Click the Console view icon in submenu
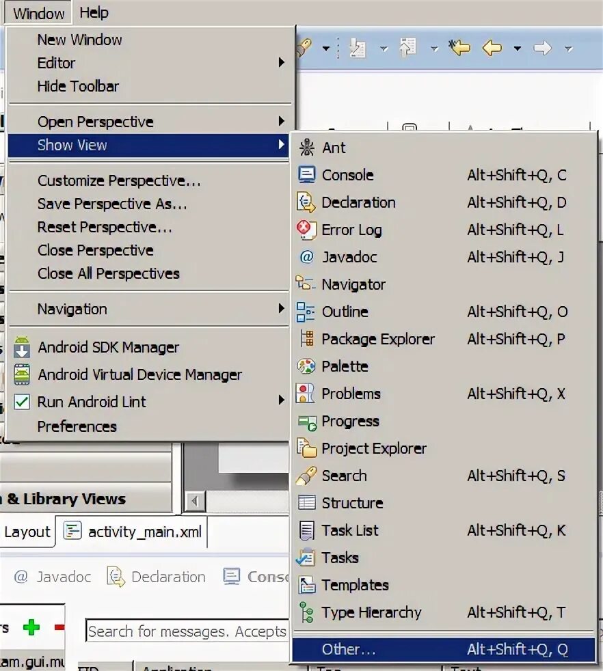This screenshot has height=671, width=603. pyautogui.click(x=307, y=175)
